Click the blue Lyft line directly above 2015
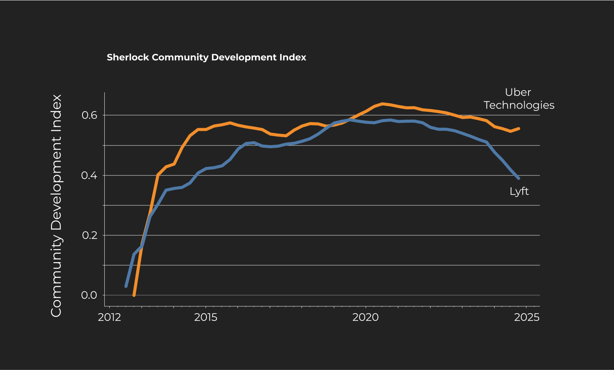Image resolution: width=614 pixels, height=370 pixels. (206, 168)
